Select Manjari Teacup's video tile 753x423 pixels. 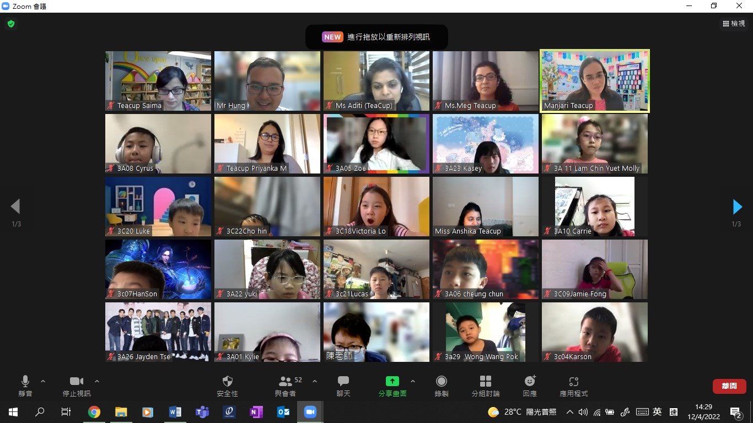click(595, 81)
